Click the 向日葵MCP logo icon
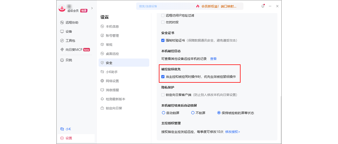The height and width of the screenshot is (144, 338). [x=62, y=49]
